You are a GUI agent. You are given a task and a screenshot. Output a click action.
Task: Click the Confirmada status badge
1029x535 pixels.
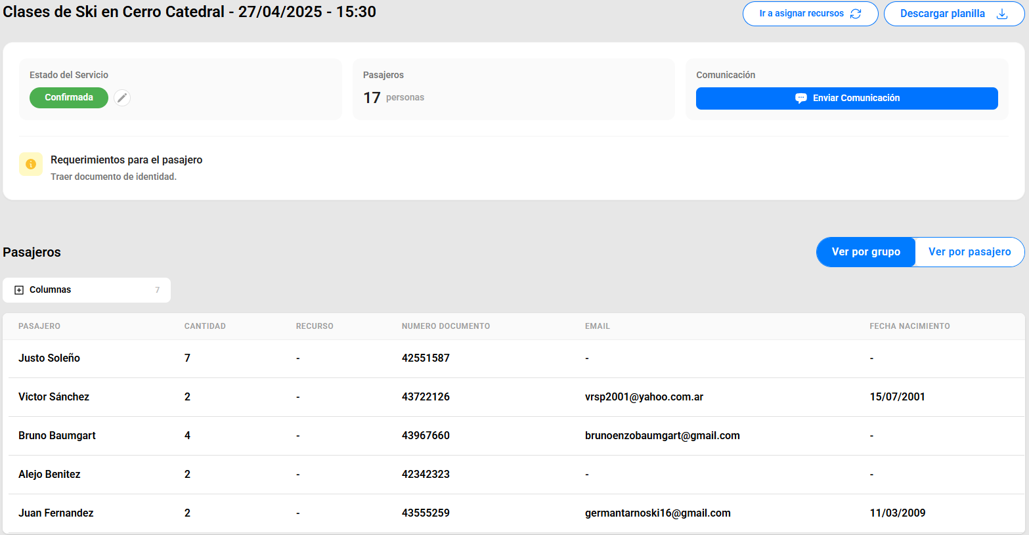69,98
